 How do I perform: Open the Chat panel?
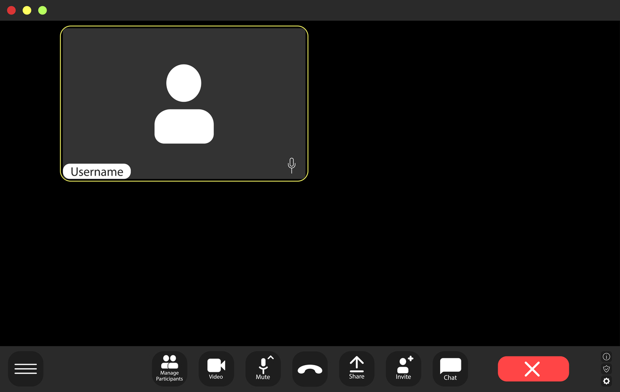tap(450, 369)
